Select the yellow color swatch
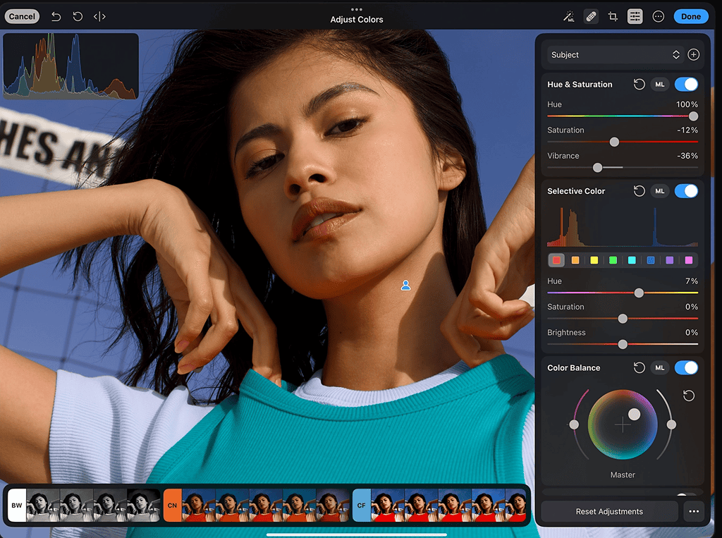The image size is (722, 538). [594, 260]
